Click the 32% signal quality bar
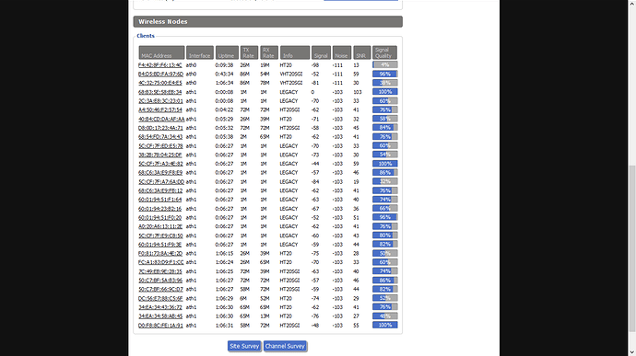The width and height of the screenshot is (636, 356). [385, 181]
